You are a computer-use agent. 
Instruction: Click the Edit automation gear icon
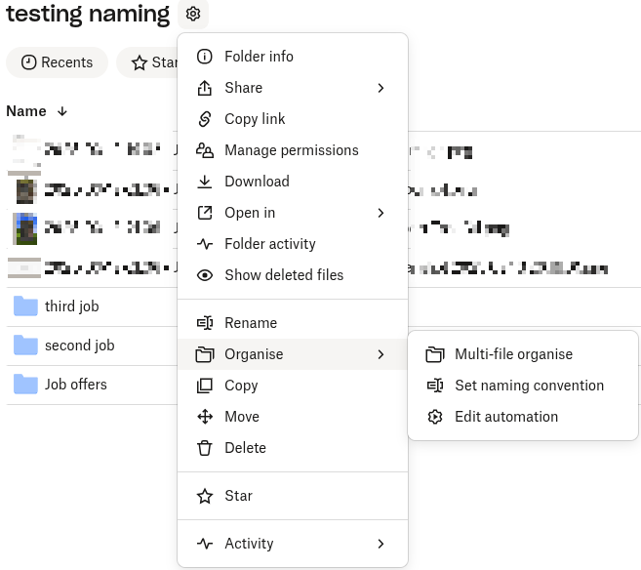click(x=435, y=417)
